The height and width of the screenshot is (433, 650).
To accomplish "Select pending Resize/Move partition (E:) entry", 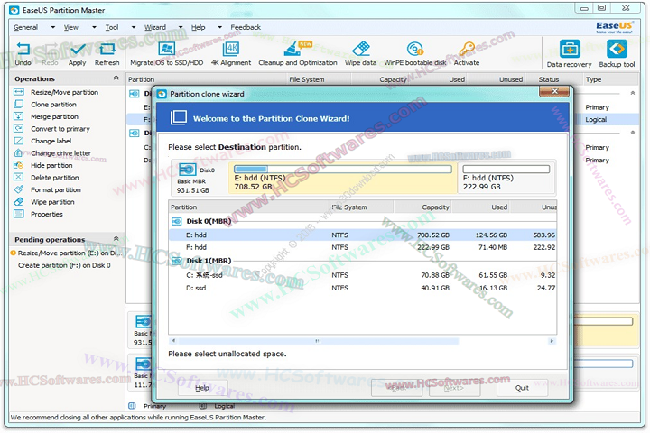I will pos(66,253).
